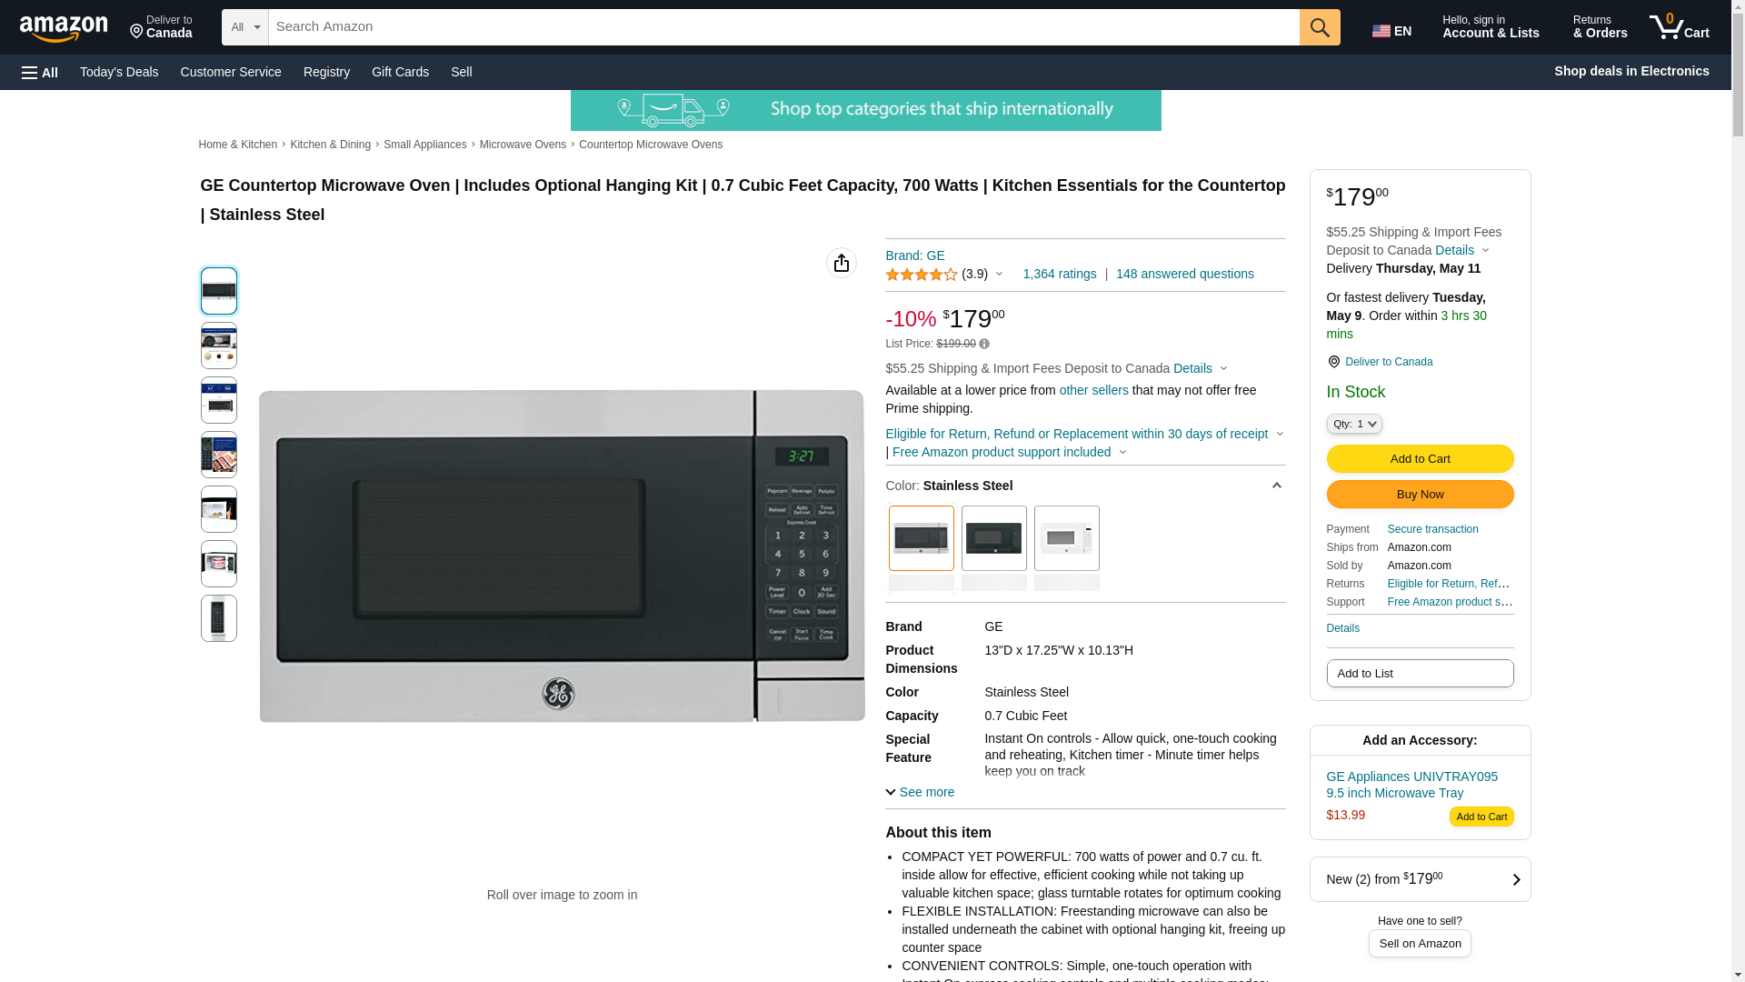Viewport: 1745px width, 982px height.
Task: Open the All hamburger menu
Action: (40, 72)
